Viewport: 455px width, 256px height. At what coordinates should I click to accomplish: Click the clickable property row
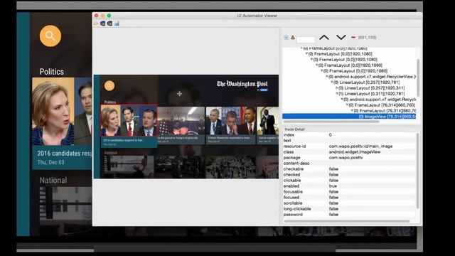coord(349,180)
